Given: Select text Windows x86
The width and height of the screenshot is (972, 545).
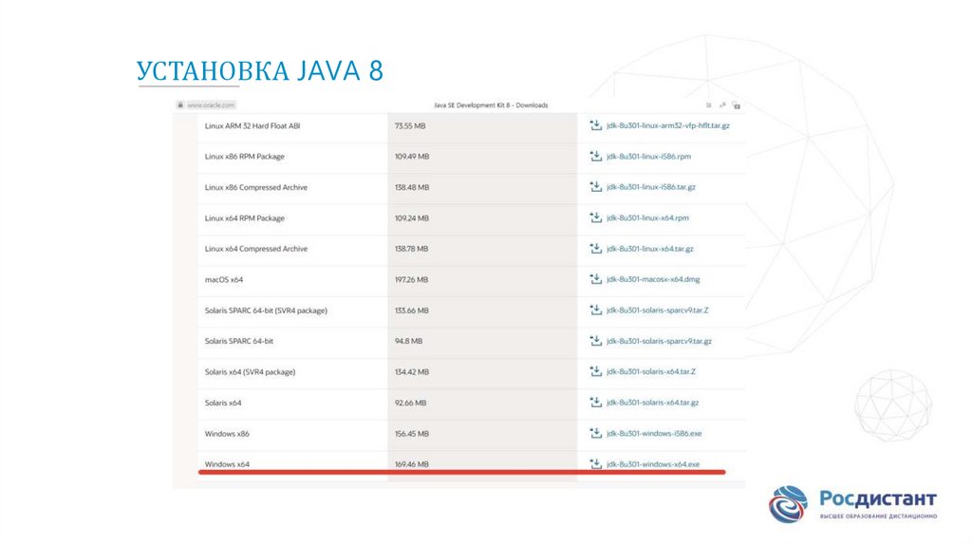Looking at the screenshot, I should coord(227,434).
